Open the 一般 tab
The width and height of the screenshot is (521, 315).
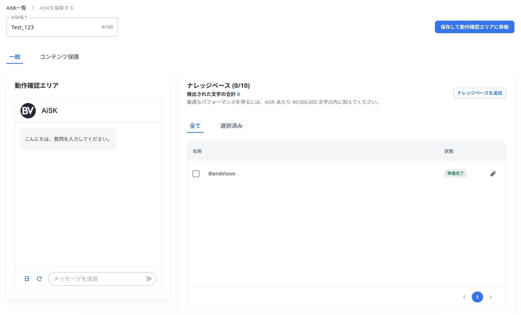(x=15, y=57)
